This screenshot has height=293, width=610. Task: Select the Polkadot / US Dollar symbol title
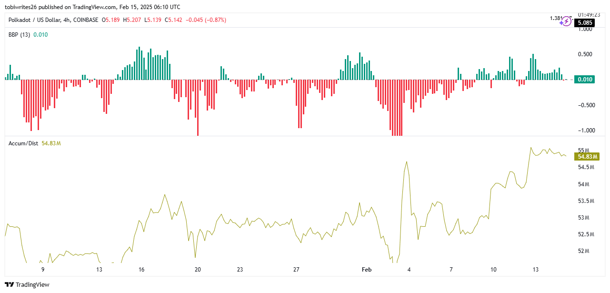point(53,20)
